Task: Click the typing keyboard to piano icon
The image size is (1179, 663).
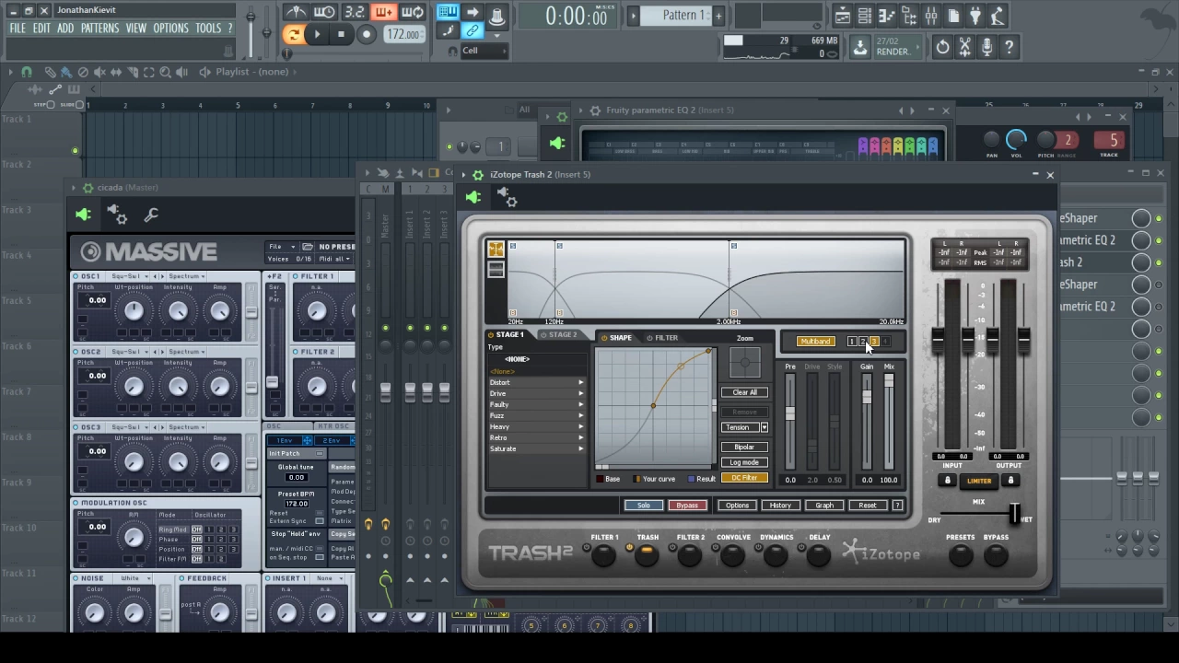Action: pos(448,12)
